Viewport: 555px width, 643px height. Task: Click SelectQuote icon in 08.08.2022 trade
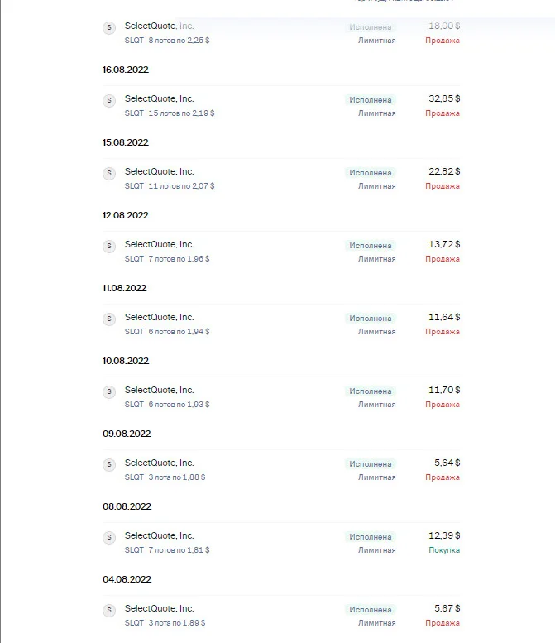pos(109,537)
